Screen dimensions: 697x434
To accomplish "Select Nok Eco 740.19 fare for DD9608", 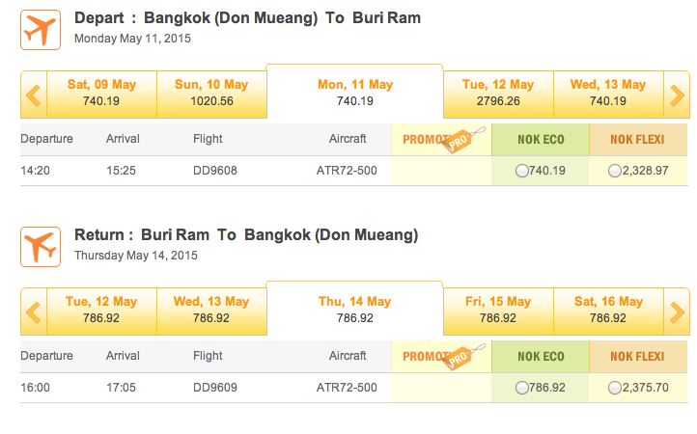I will [x=521, y=171].
